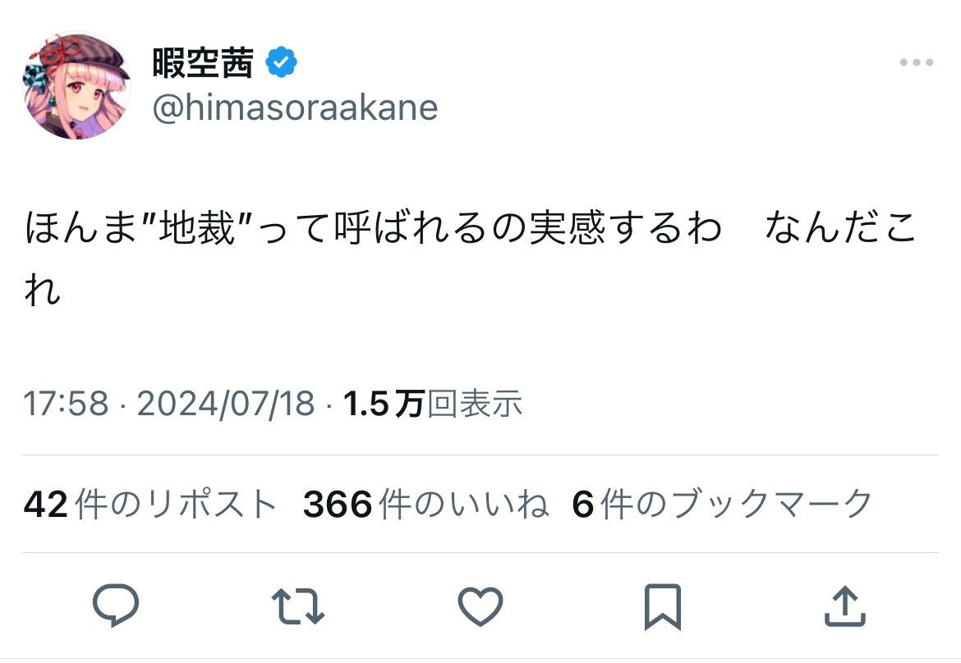Open the share menu with the upload arrow icon
The image size is (961, 663).
point(844,606)
